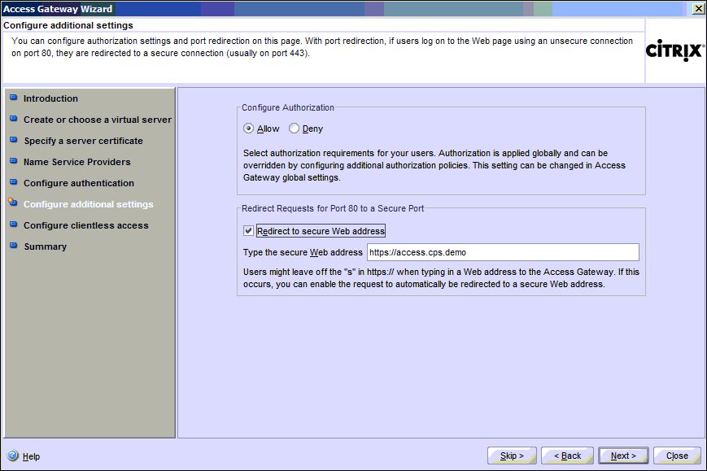
Task: Jump to the Summary step label
Action: coord(45,246)
